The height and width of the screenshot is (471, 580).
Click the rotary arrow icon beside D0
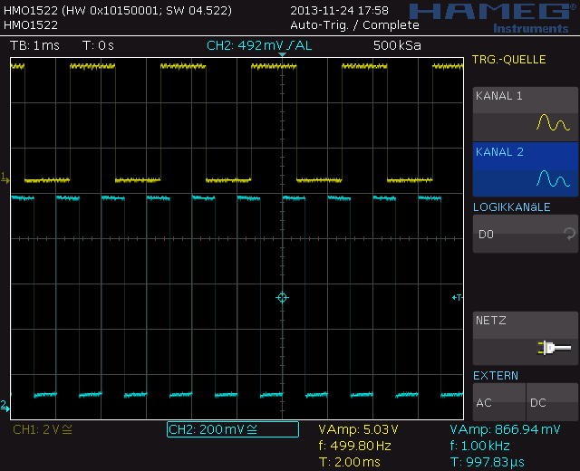[x=570, y=234]
